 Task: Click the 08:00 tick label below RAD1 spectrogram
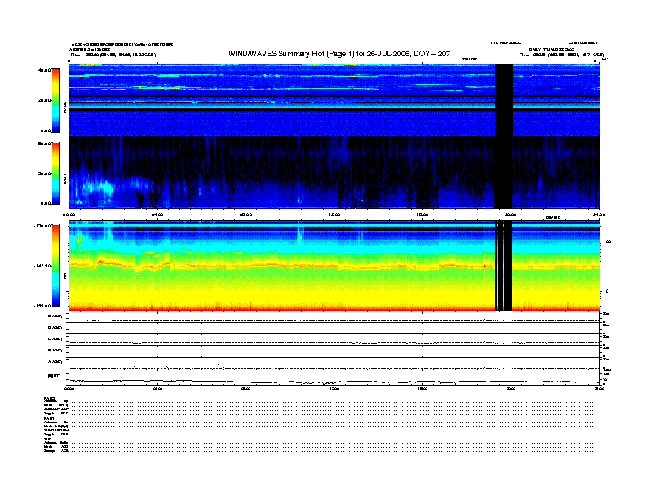(x=246, y=214)
